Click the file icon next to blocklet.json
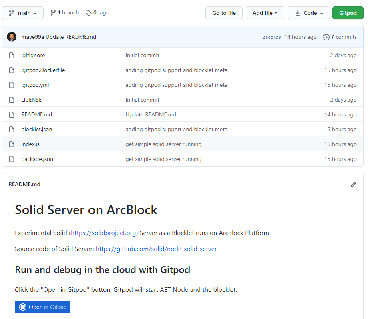Image resolution: width=368 pixels, height=319 pixels. [x=12, y=129]
